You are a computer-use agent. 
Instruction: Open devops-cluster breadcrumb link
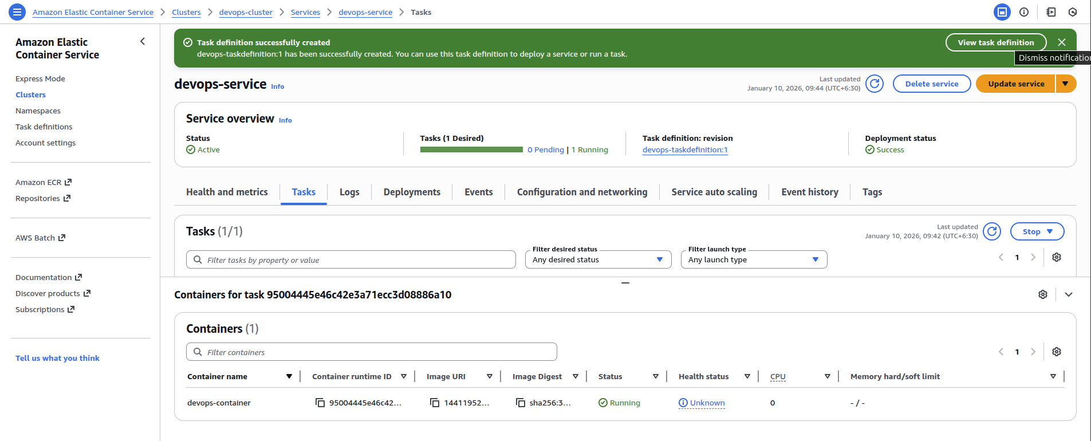click(246, 12)
